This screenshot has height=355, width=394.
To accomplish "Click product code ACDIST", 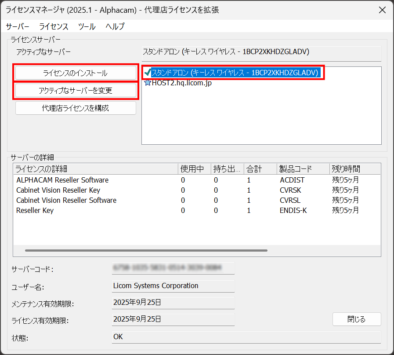I will [292, 180].
